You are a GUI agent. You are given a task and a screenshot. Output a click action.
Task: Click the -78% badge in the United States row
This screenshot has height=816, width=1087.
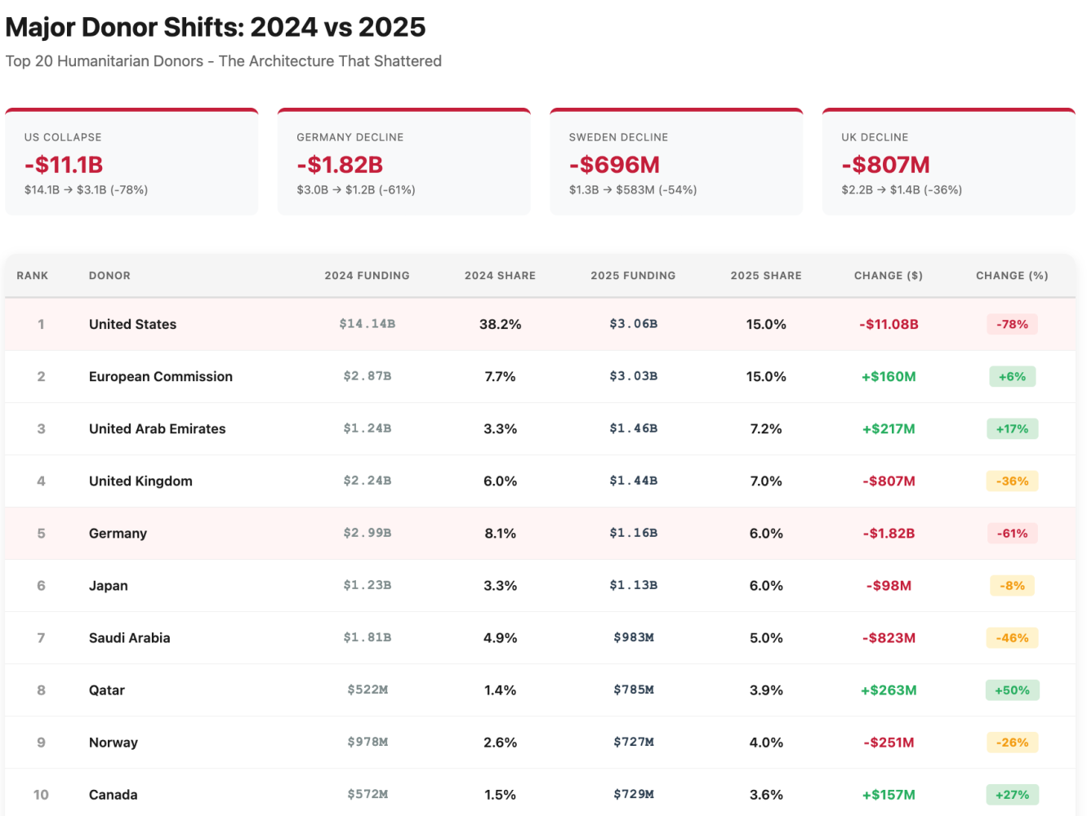point(1012,324)
